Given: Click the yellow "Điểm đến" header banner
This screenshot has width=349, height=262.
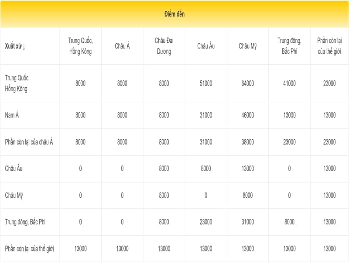Looking at the screenshot, I should 174,14.
